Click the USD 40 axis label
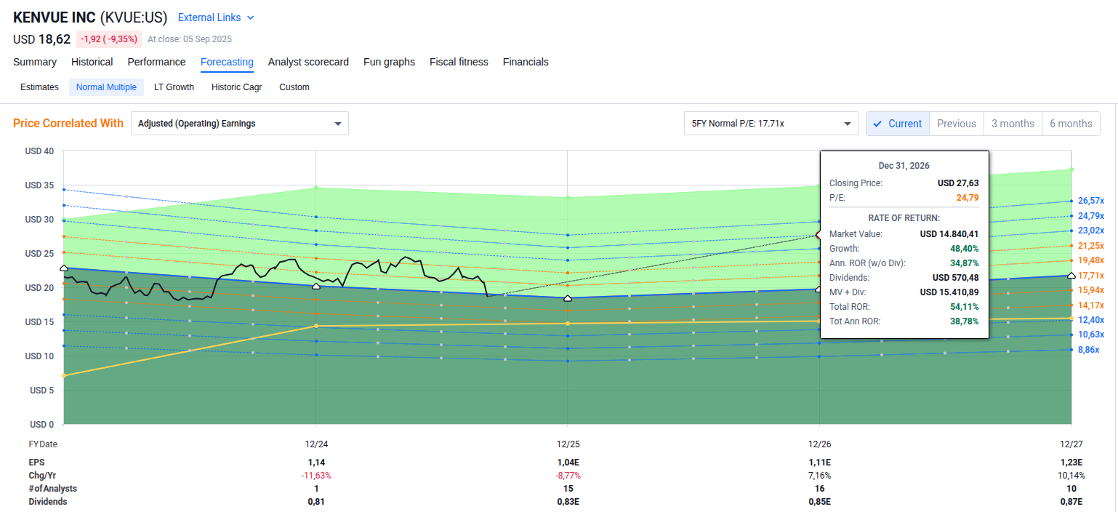Image resolution: width=1118 pixels, height=512 pixels. [39, 151]
